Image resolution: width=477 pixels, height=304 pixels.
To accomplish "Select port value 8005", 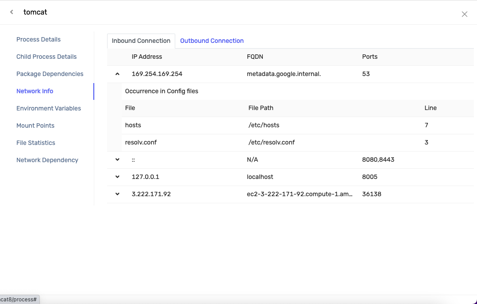I will 369,177.
